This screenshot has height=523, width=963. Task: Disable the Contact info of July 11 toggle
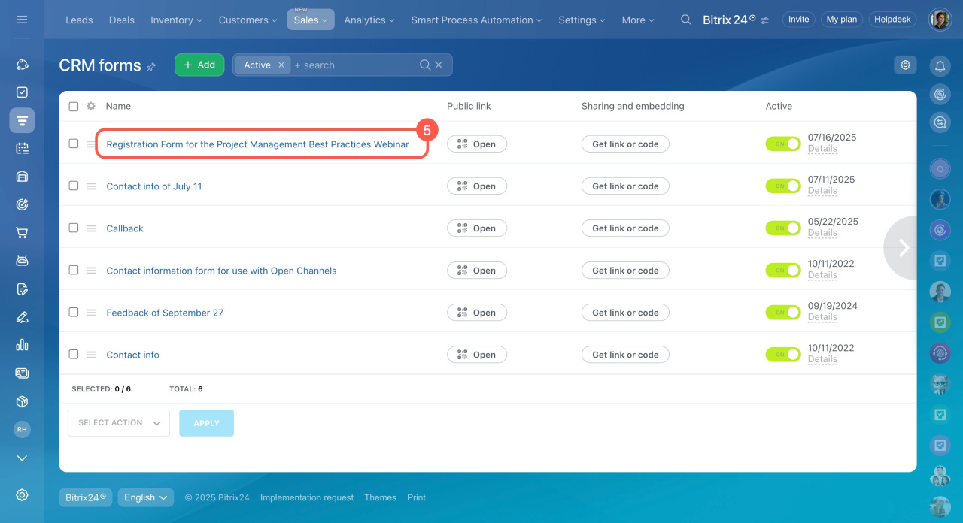click(x=782, y=186)
